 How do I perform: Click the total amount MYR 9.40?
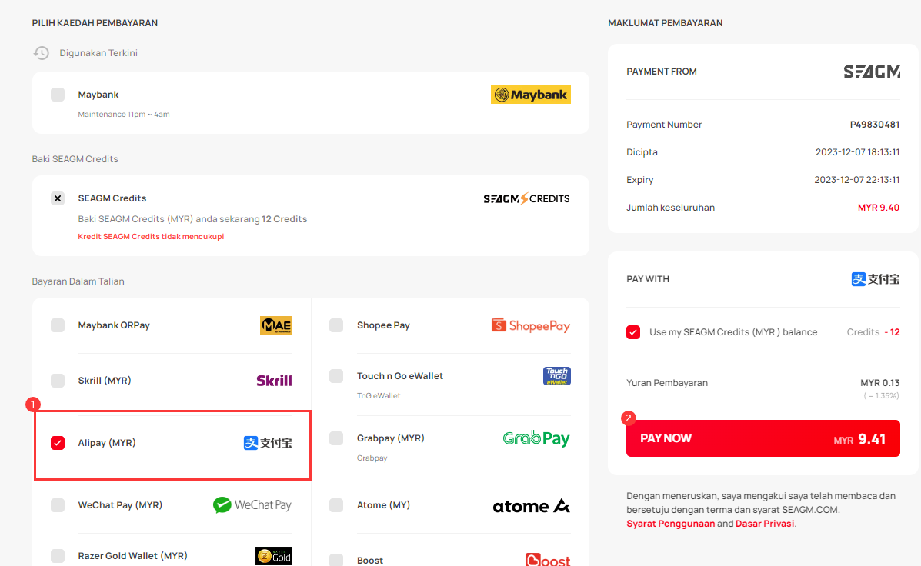tap(879, 208)
